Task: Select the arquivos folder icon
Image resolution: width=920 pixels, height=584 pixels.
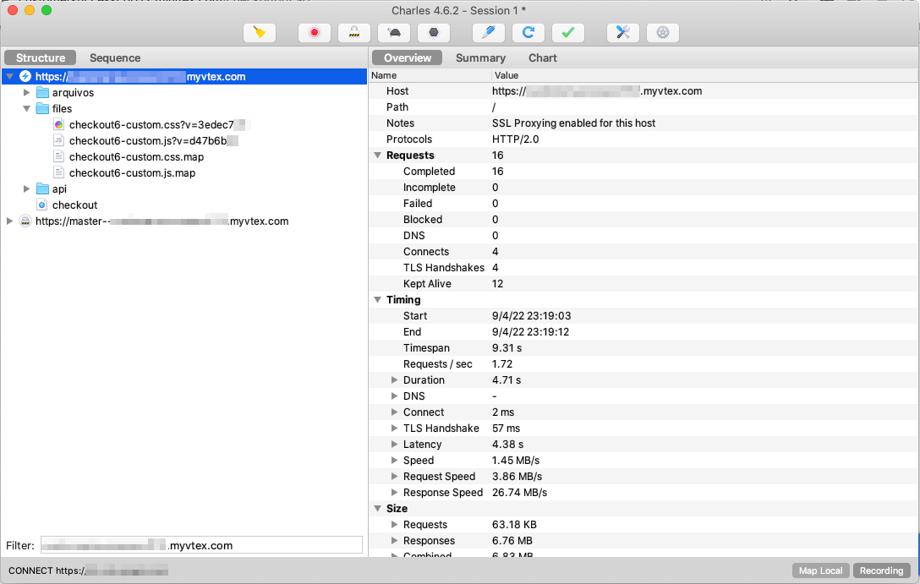Action: pos(42,93)
